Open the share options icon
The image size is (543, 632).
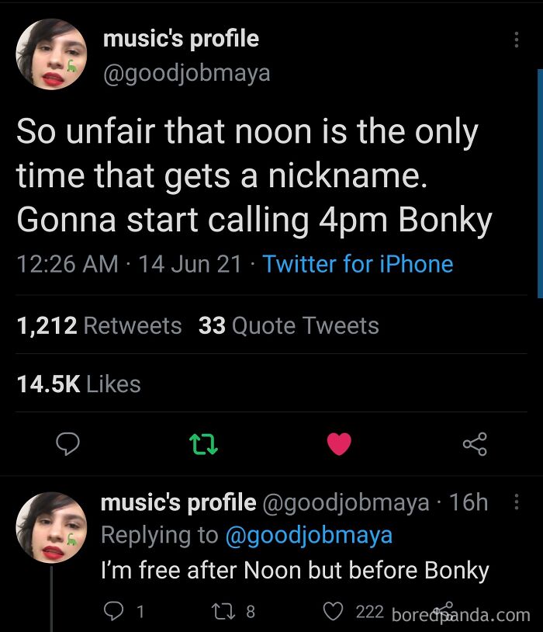click(x=475, y=443)
